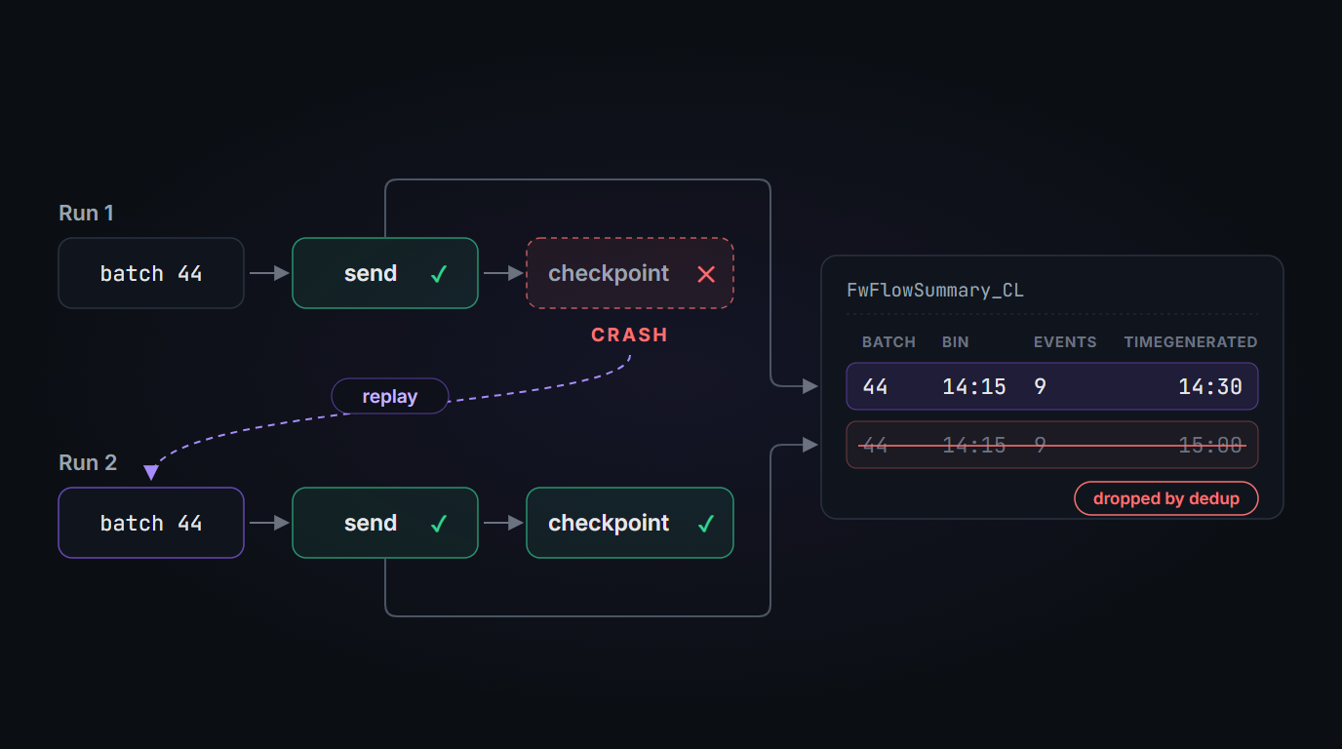Click the TIMEGENERATED column header
The height and width of the screenshot is (749, 1342).
(1191, 342)
